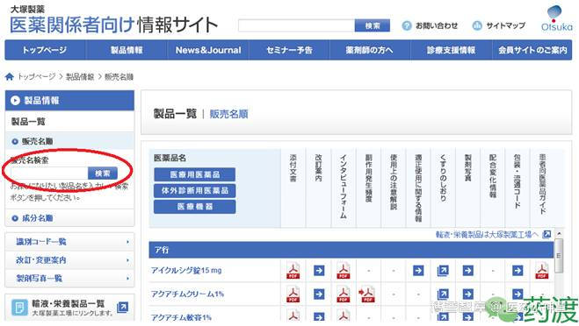Open 製品一覧 in the sidebar
The height and width of the screenshot is (326, 579).
tap(69, 122)
